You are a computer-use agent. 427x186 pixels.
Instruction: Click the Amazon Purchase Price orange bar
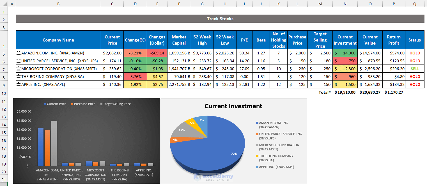[x=47, y=148]
